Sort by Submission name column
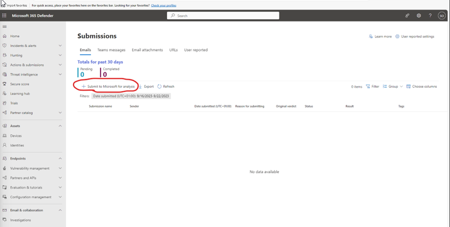 coord(100,106)
